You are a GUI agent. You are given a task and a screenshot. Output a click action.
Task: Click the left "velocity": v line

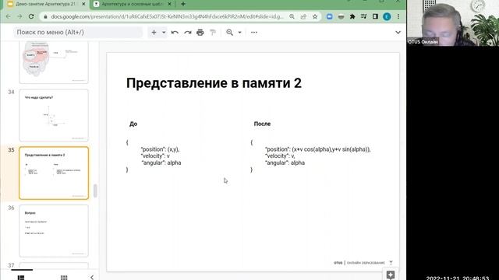coord(155,156)
